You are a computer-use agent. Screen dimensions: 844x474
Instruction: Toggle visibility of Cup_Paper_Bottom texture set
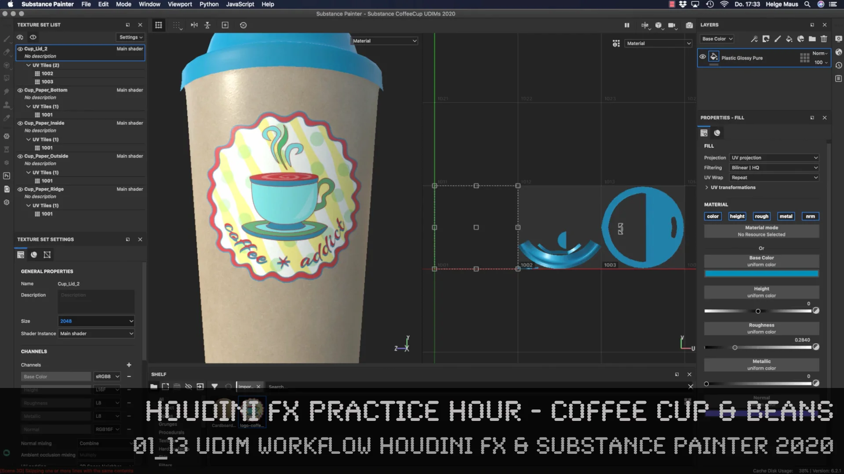tap(20, 90)
